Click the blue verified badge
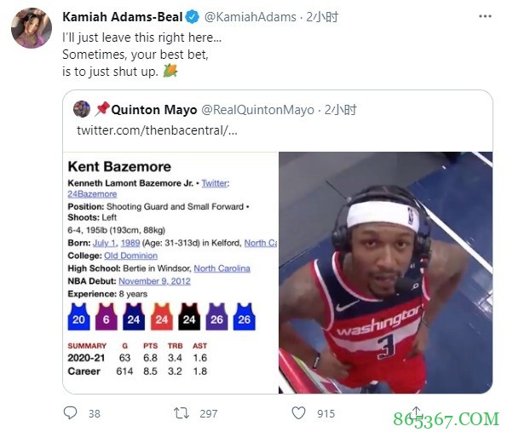The height and width of the screenshot is (432, 507). [x=193, y=17]
